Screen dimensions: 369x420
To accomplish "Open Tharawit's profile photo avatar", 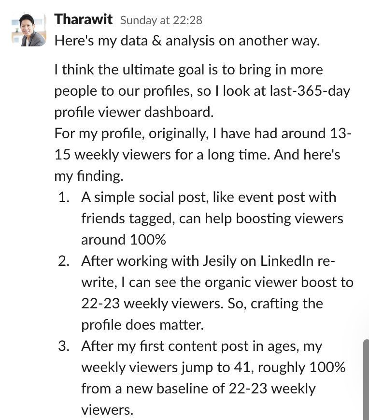I will (x=28, y=29).
